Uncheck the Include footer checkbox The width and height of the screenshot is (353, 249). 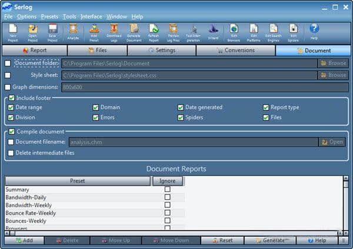coord(12,98)
